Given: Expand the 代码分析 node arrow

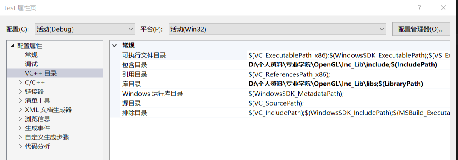Looking at the screenshot, I should pyautogui.click(x=20, y=146).
